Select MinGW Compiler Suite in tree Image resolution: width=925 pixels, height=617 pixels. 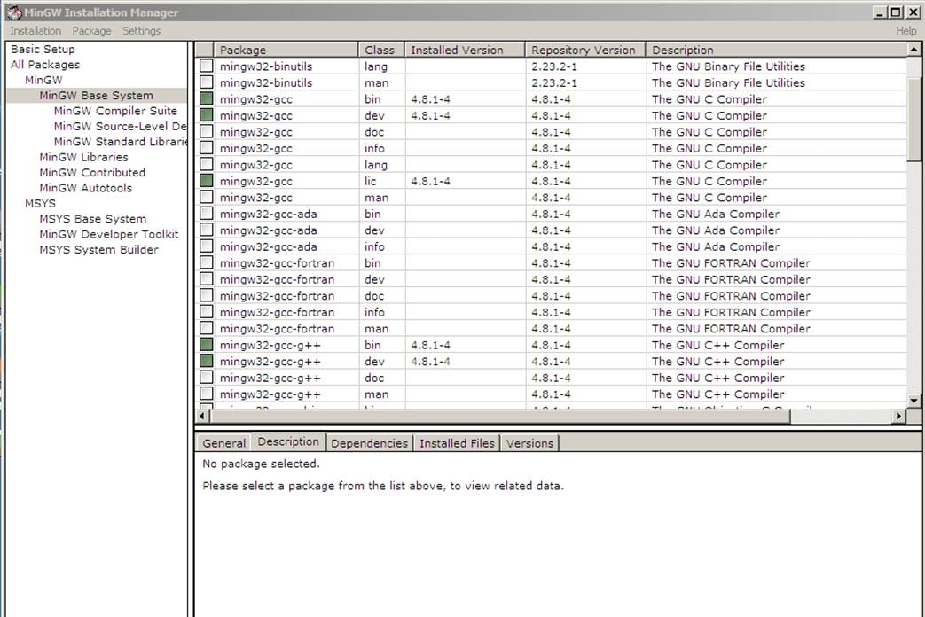pyautogui.click(x=115, y=111)
